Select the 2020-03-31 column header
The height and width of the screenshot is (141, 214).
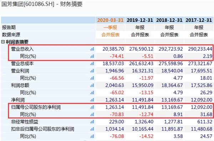[110, 20]
